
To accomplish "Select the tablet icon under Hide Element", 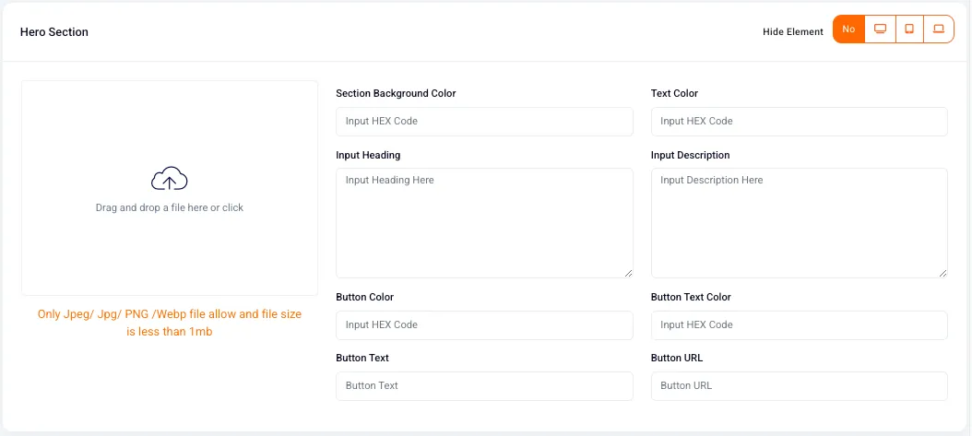I will click(909, 29).
